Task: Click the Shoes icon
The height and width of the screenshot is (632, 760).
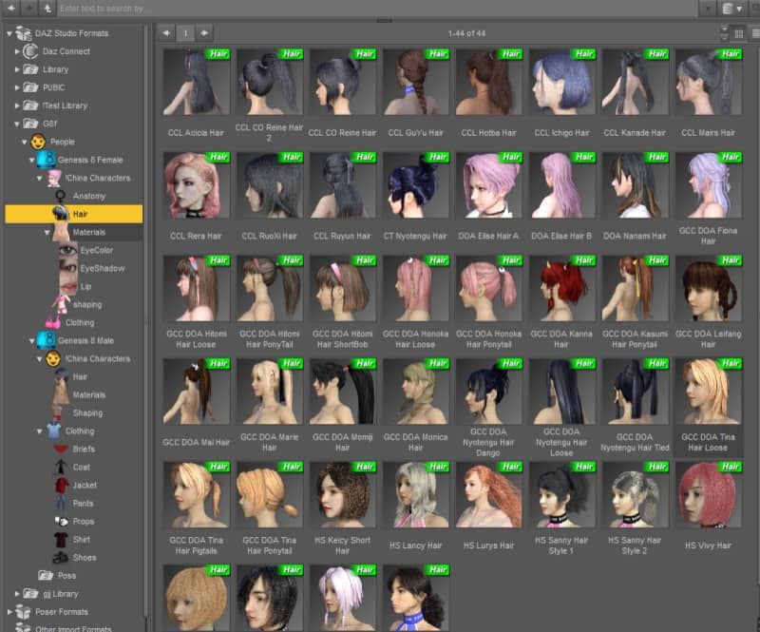Action: (61, 558)
